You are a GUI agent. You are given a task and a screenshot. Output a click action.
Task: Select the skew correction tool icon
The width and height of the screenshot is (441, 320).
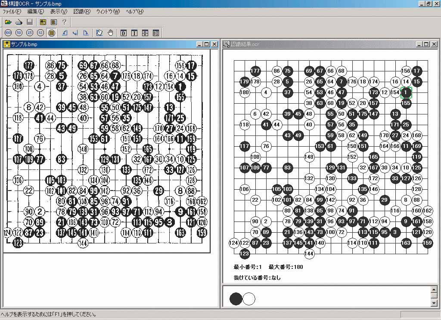click(x=99, y=33)
